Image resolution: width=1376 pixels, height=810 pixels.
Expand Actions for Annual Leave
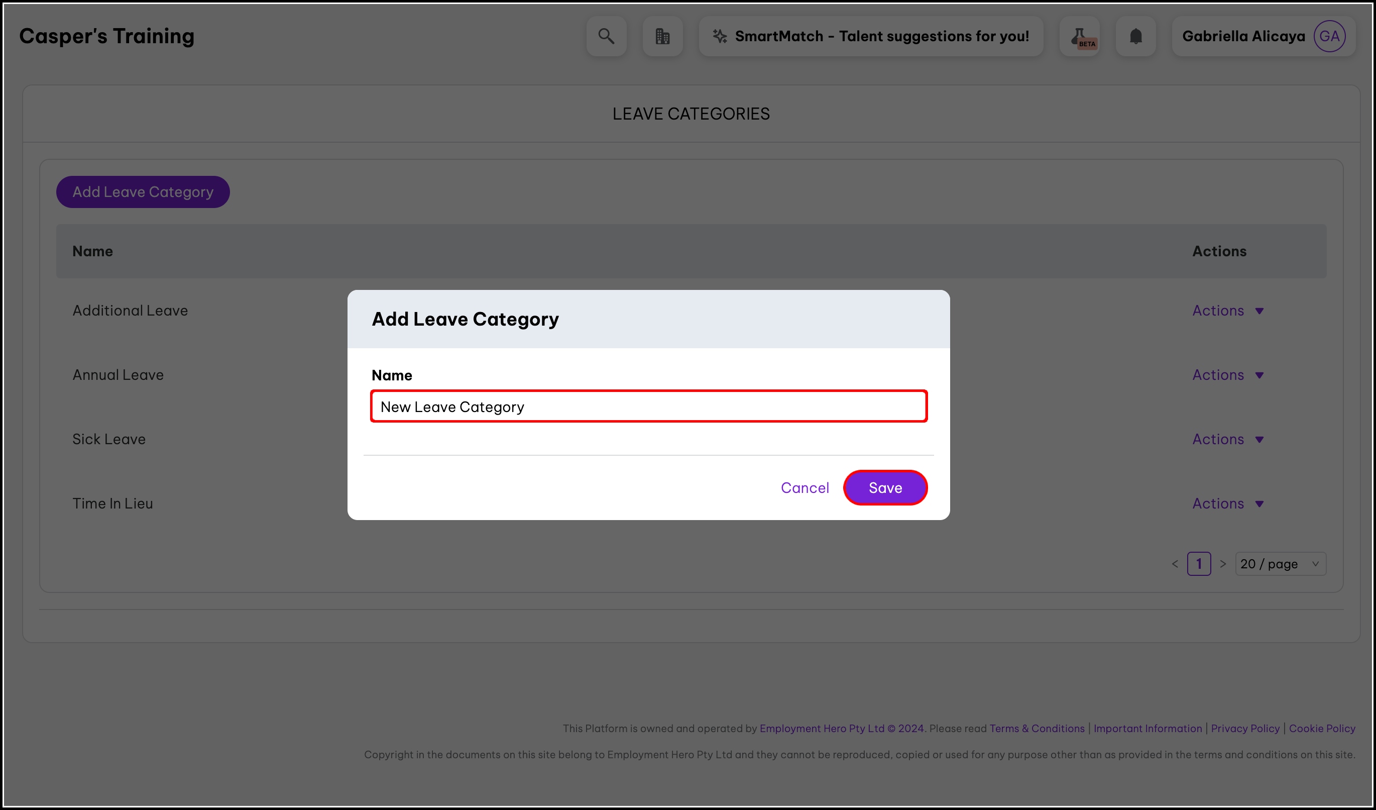coord(1227,375)
